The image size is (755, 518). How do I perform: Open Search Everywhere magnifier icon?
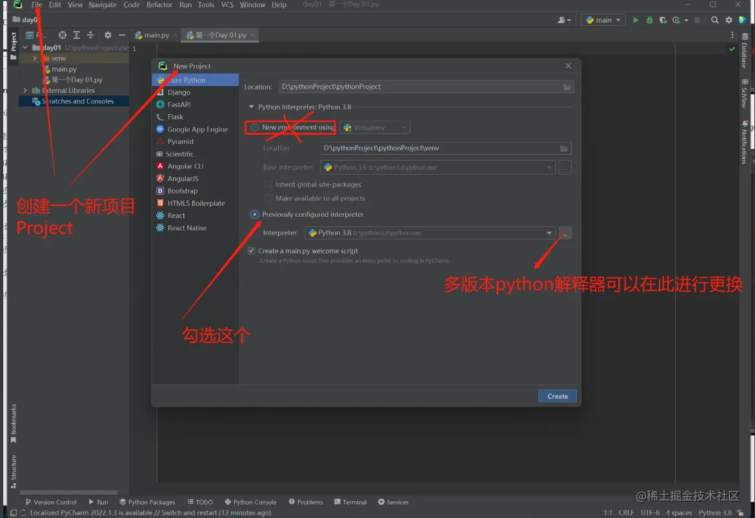tap(714, 20)
